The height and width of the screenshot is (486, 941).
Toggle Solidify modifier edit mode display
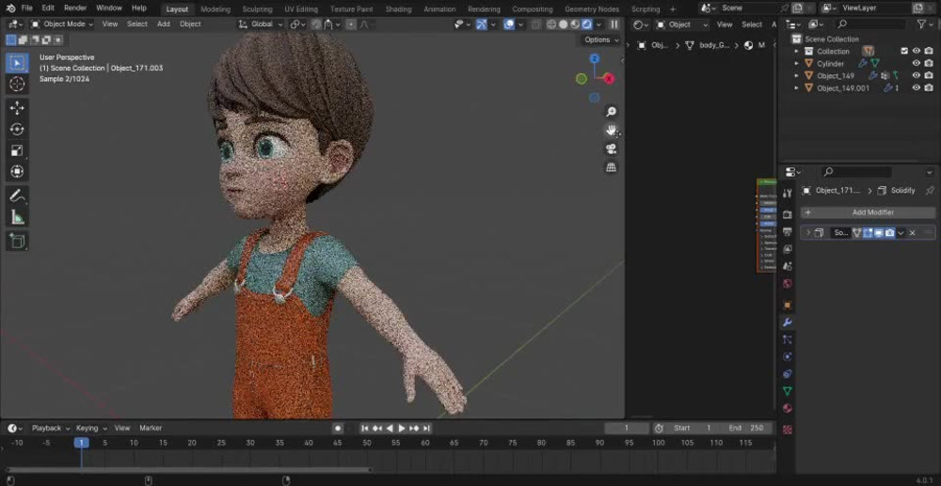pos(868,232)
